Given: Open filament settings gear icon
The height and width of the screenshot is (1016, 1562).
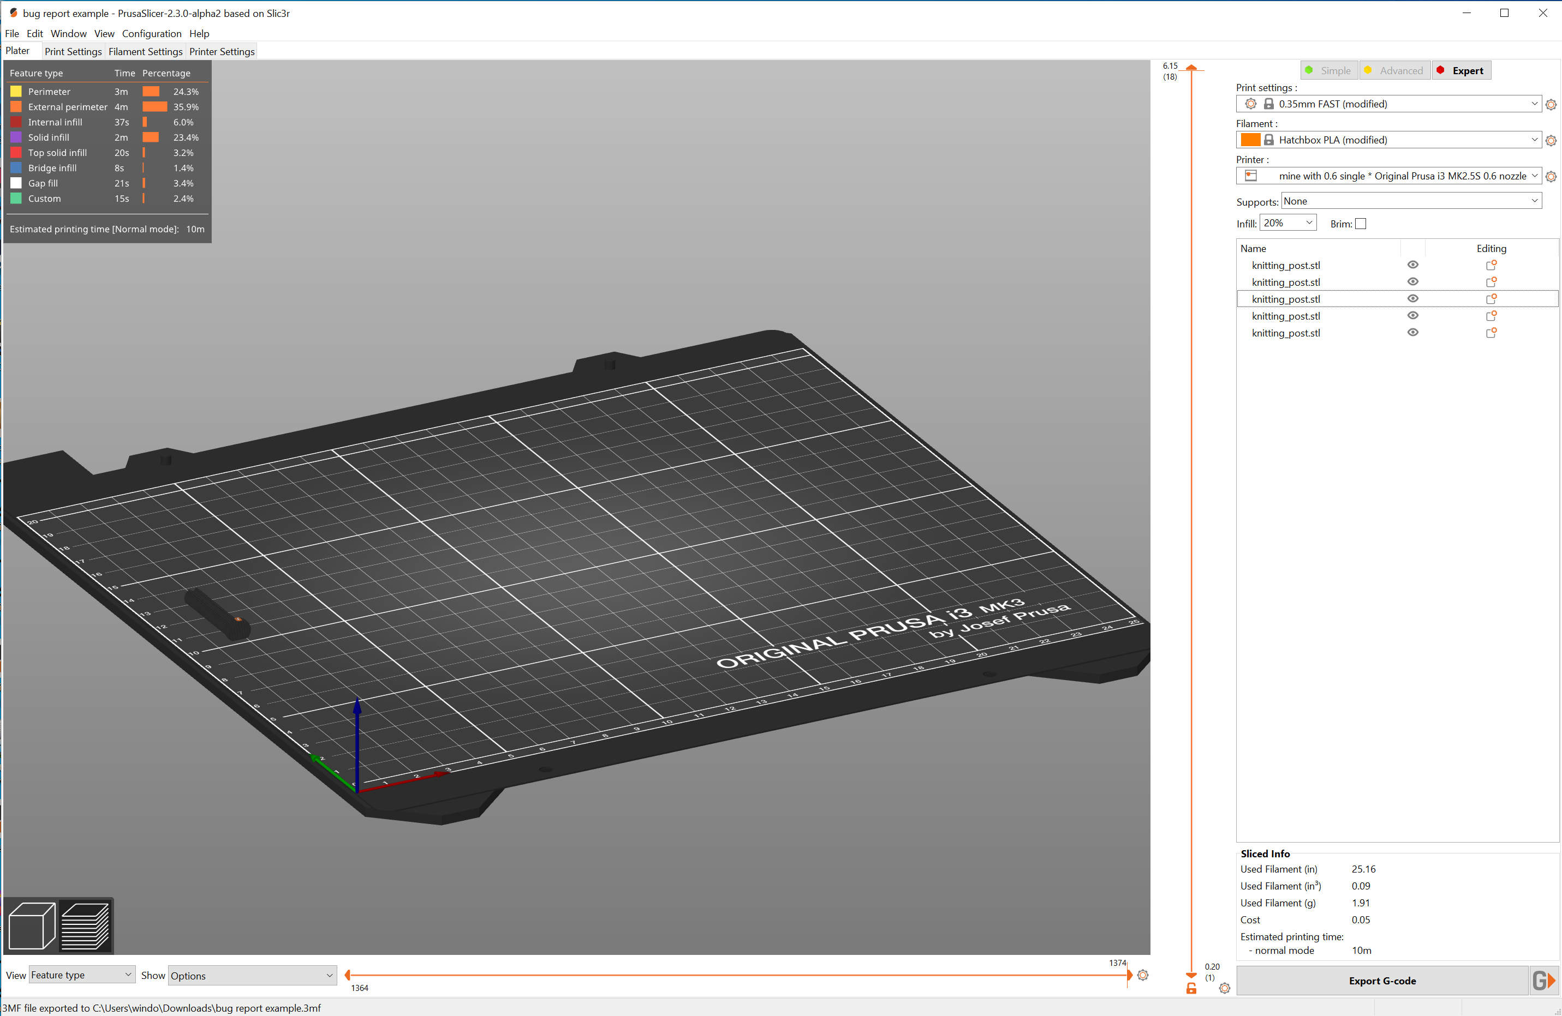Looking at the screenshot, I should 1551,141.
